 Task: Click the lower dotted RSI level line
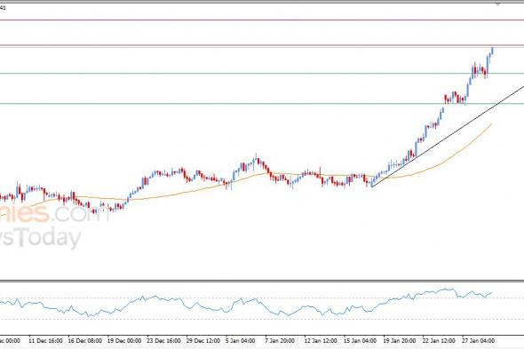(x=262, y=319)
